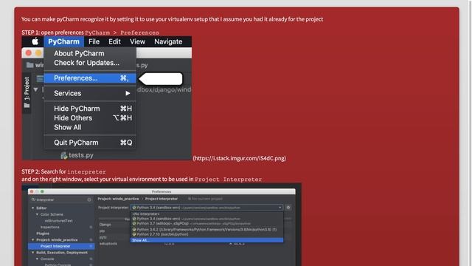The image size is (472, 266).
Task: Collapse the Project: windo_practice tree node
Action: pyautogui.click(x=32, y=239)
